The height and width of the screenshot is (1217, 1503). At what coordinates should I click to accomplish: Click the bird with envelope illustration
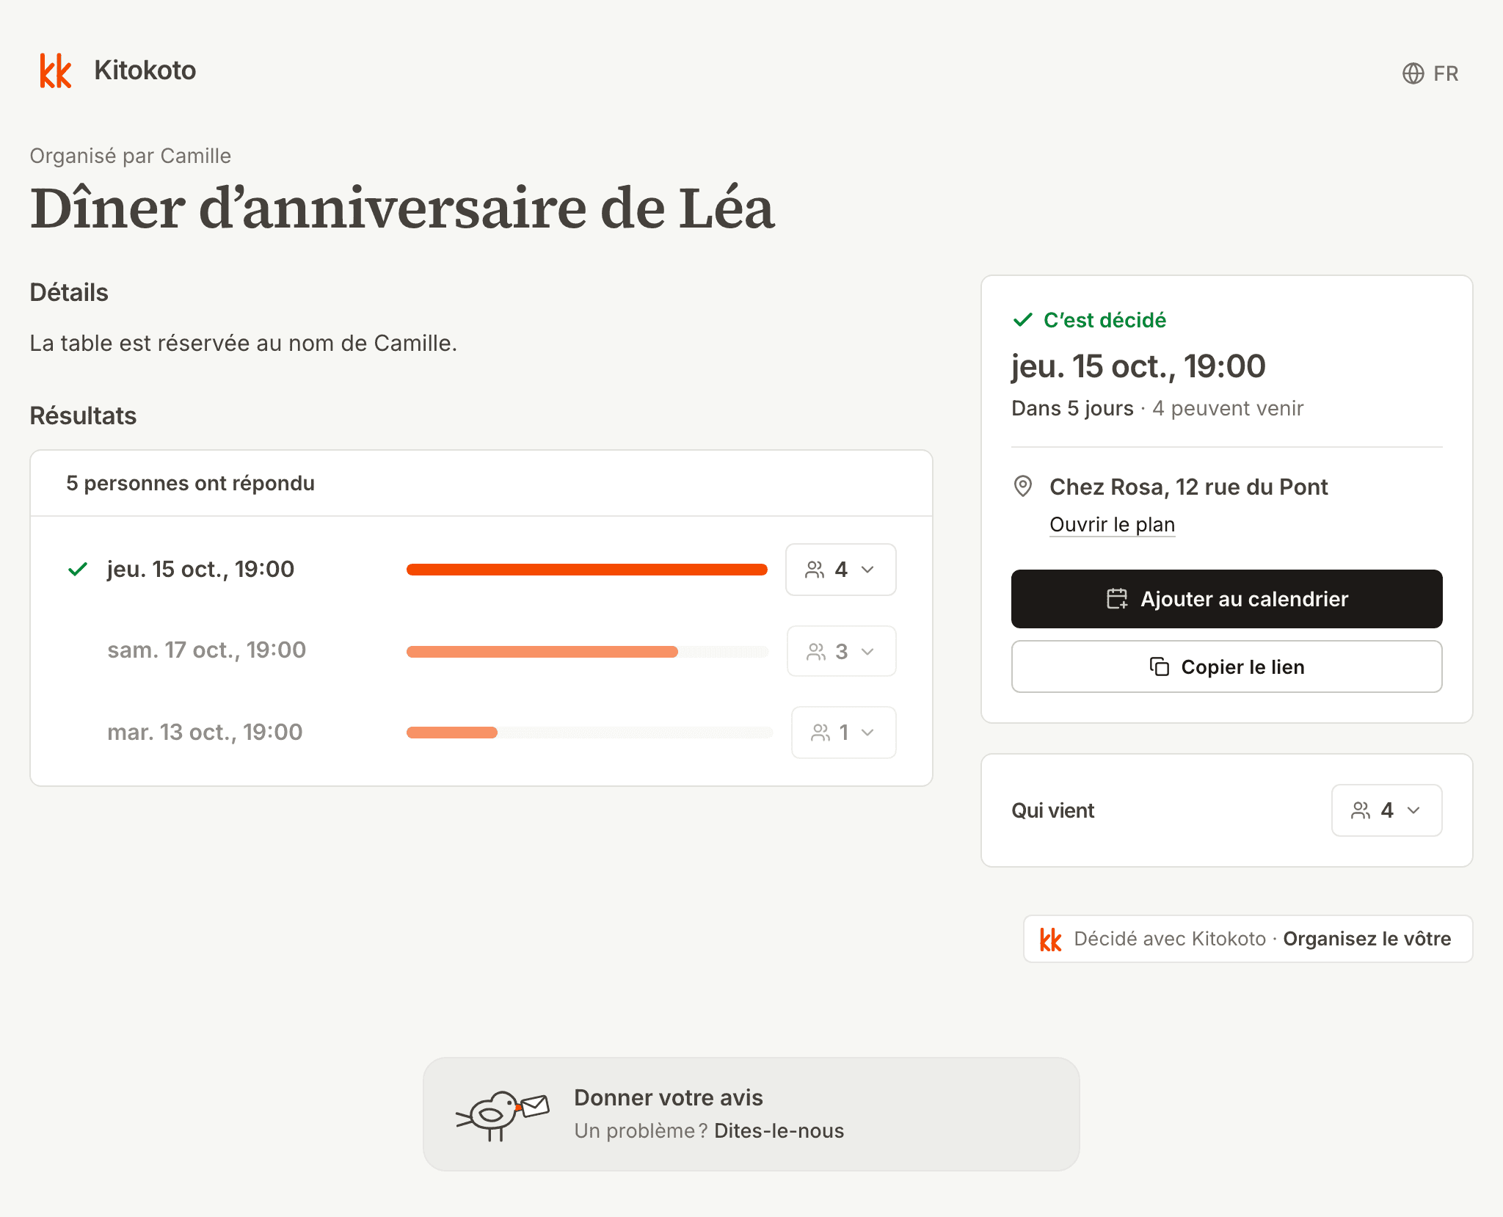[x=503, y=1115]
